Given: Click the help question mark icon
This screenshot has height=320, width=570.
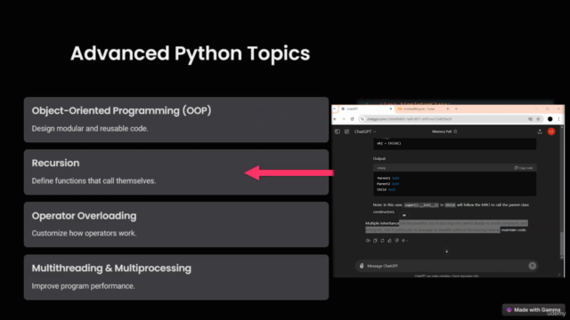Looking at the screenshot, I should coord(559,275).
